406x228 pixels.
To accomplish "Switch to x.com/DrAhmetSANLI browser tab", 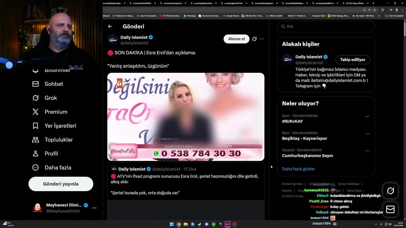I will 142,3.
